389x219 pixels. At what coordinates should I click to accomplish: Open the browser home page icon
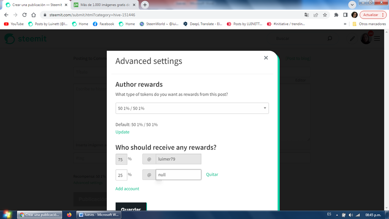[x=33, y=15]
